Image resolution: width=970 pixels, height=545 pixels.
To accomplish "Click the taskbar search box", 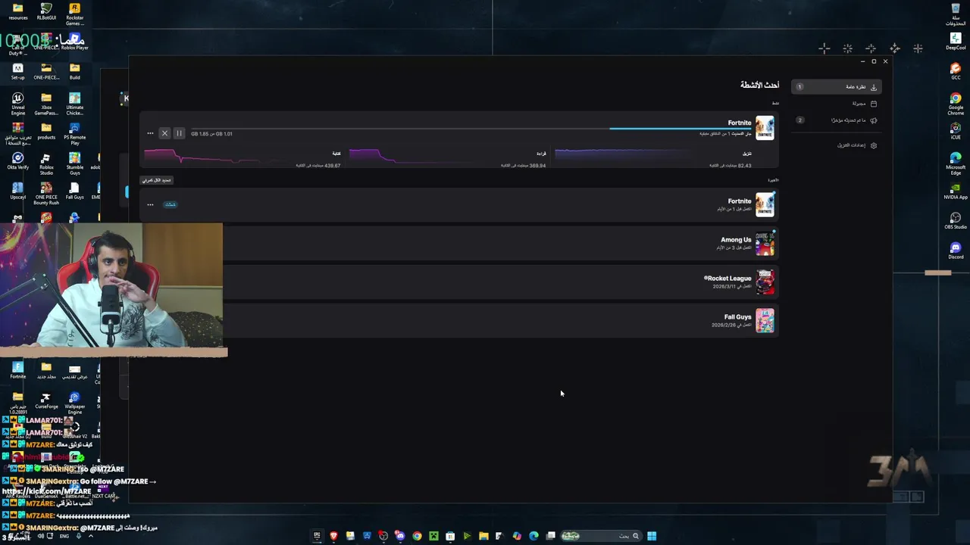I will click(602, 536).
